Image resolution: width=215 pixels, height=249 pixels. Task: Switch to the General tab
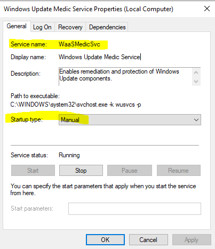(17, 26)
